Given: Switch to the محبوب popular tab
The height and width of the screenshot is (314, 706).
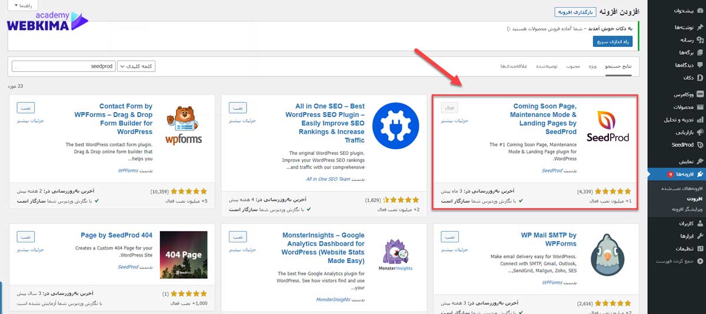Looking at the screenshot, I should click(574, 66).
